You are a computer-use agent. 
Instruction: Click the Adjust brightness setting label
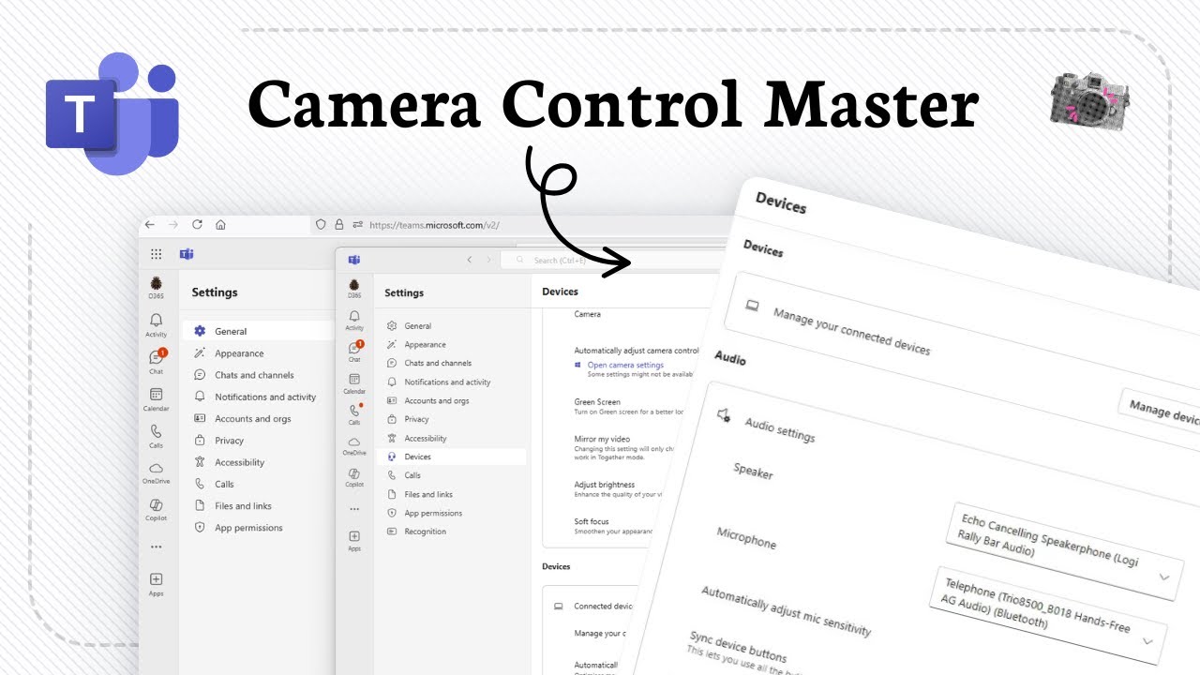click(x=605, y=485)
